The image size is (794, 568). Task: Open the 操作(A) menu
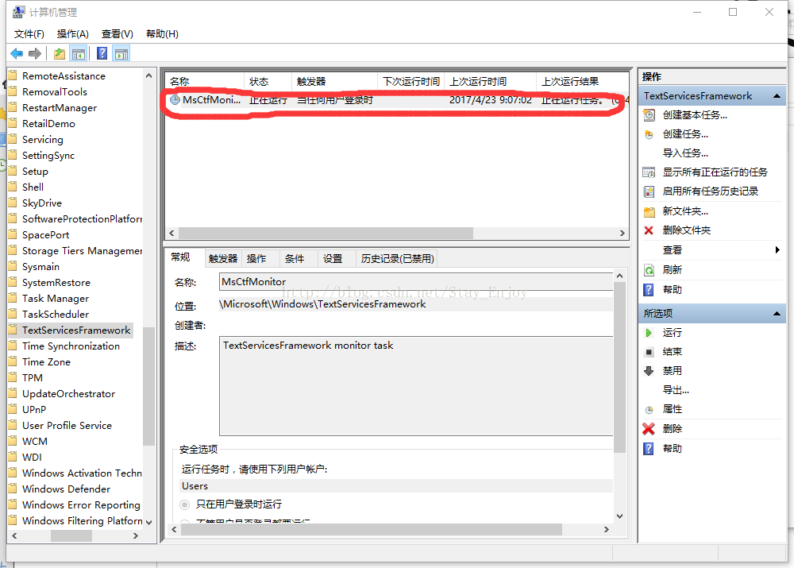[x=73, y=34]
